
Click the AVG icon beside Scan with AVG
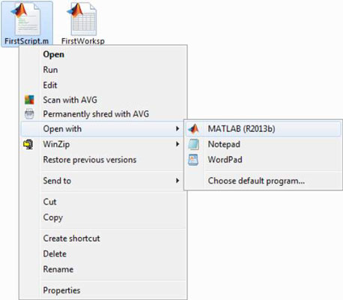pyautogui.click(x=29, y=100)
